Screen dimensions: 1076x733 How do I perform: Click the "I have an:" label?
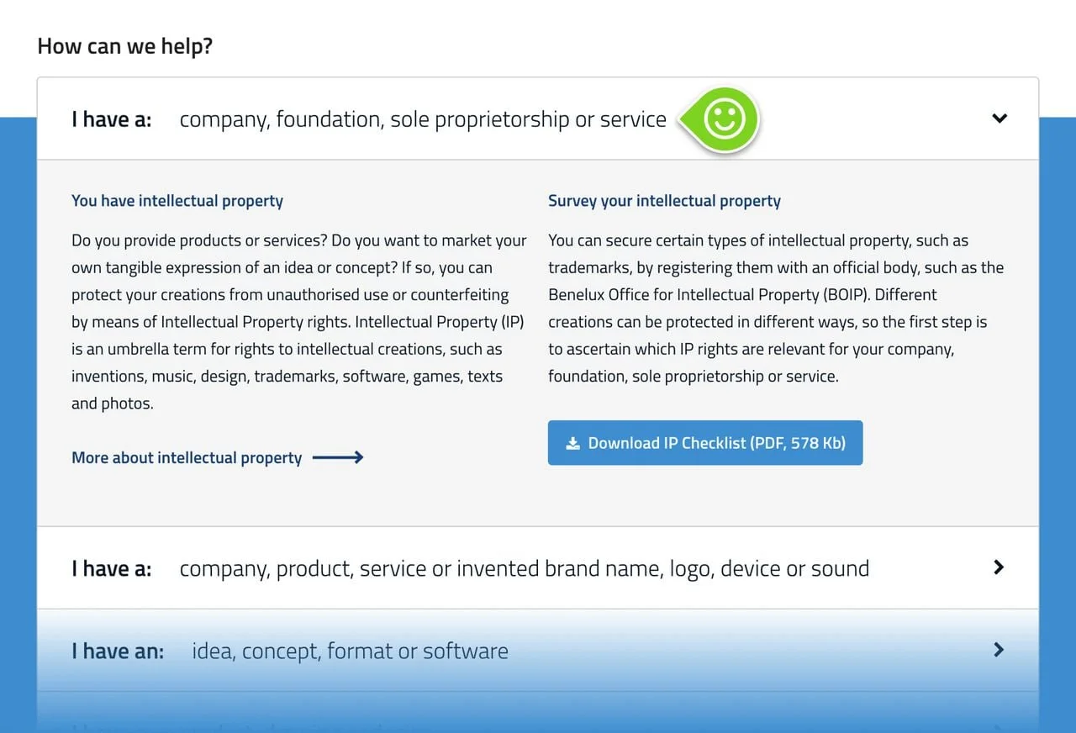pyautogui.click(x=118, y=651)
